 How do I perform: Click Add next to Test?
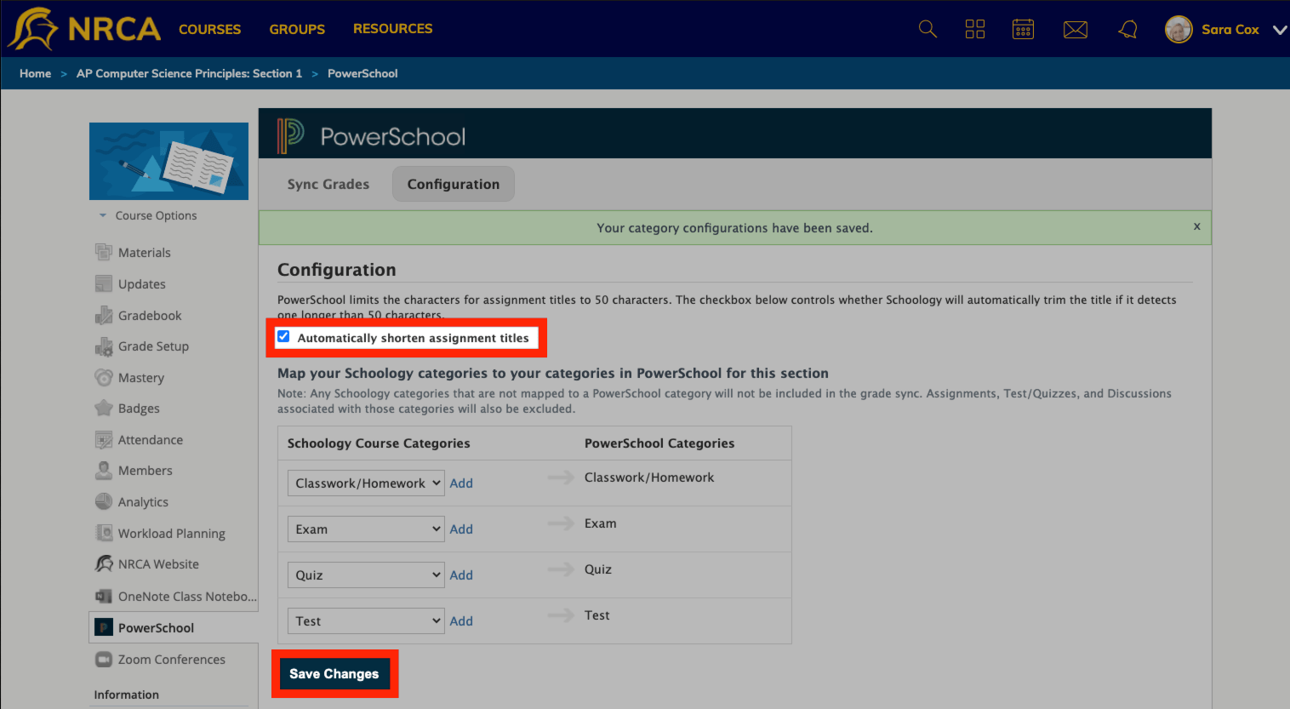461,620
